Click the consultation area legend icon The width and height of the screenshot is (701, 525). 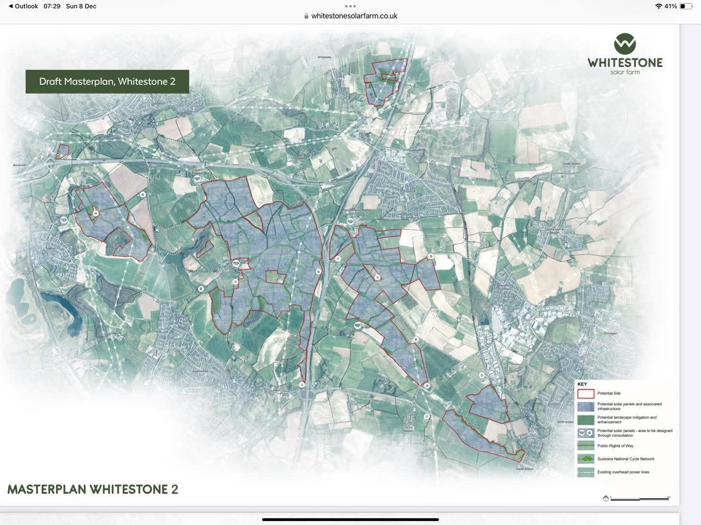(x=586, y=433)
